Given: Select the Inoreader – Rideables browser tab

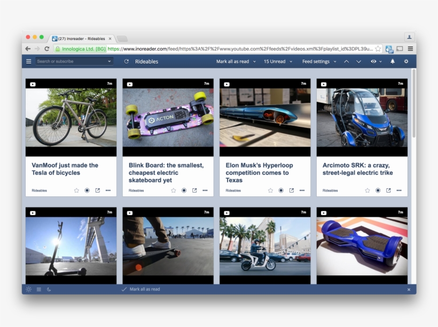Looking at the screenshot, I should 82,38.
